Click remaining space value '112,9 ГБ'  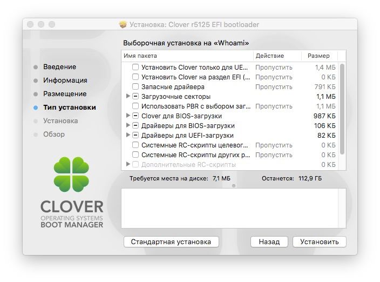(310, 178)
